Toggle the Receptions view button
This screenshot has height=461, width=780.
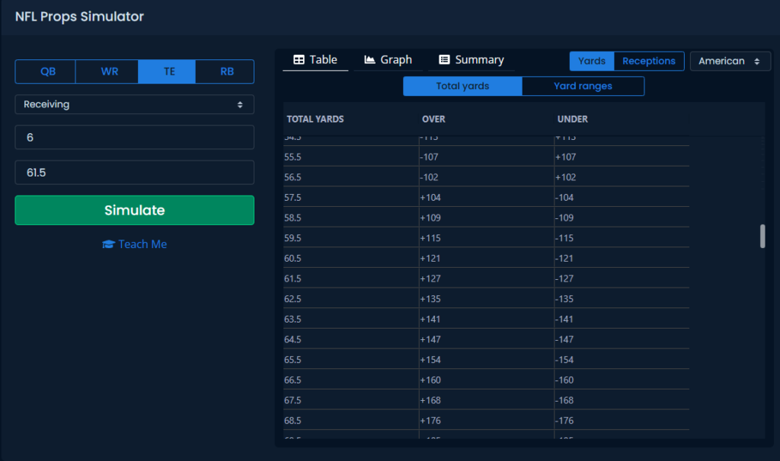point(649,61)
